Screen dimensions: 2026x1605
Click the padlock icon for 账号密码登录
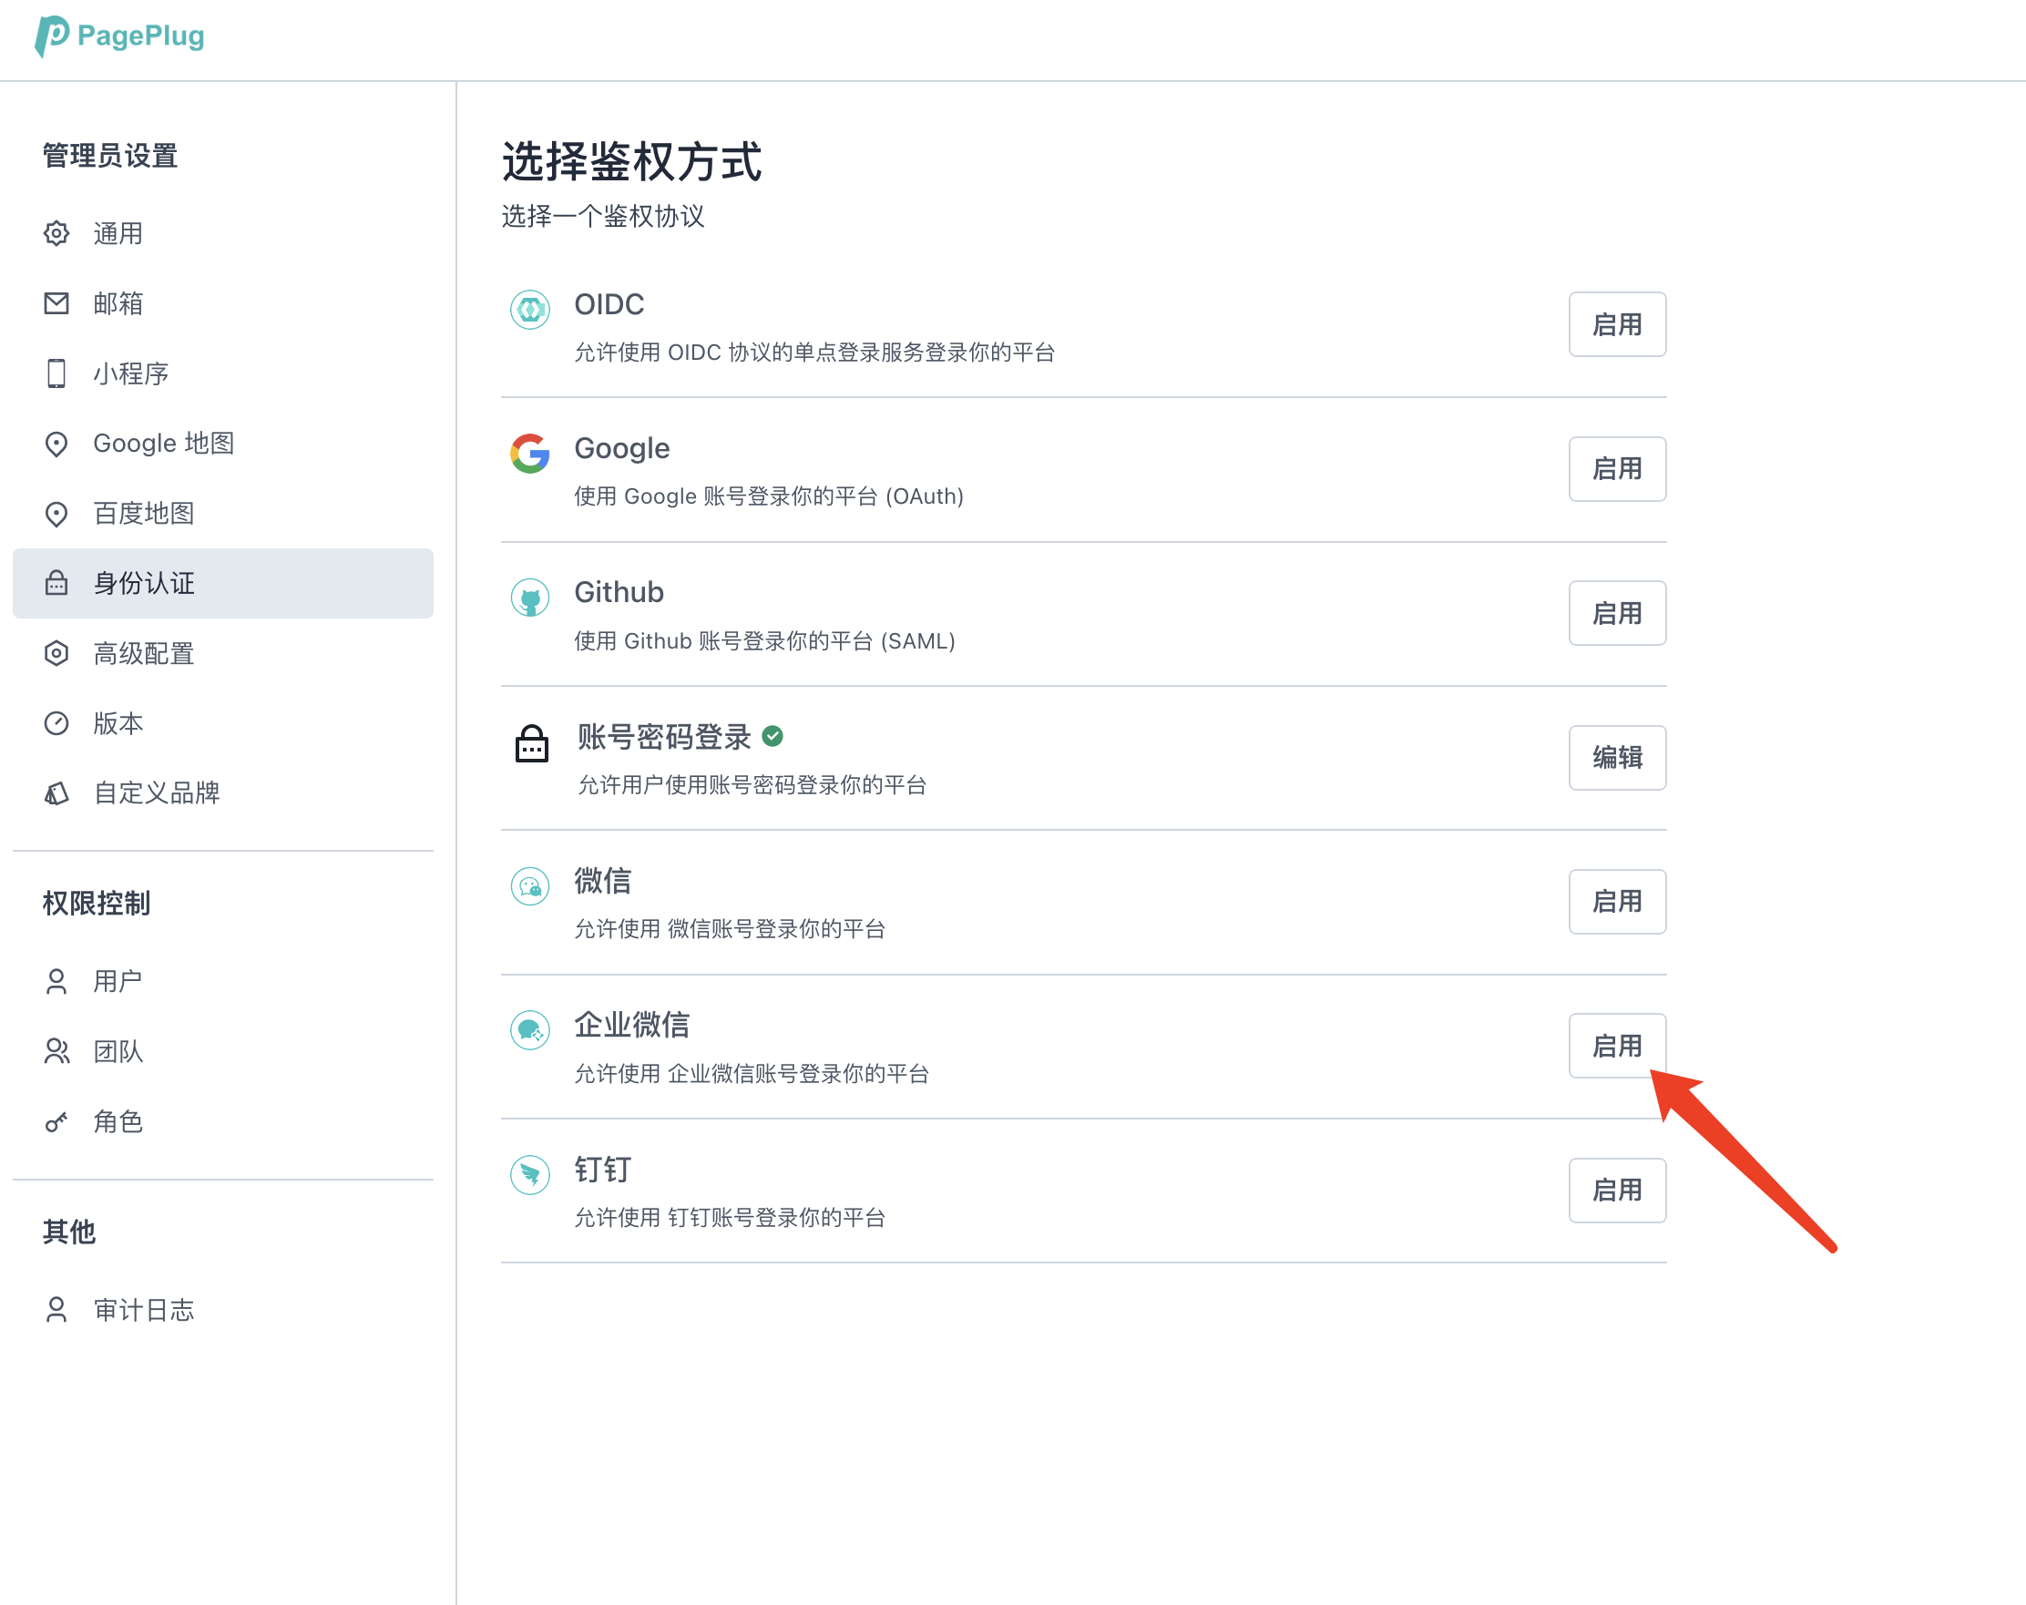(x=532, y=742)
